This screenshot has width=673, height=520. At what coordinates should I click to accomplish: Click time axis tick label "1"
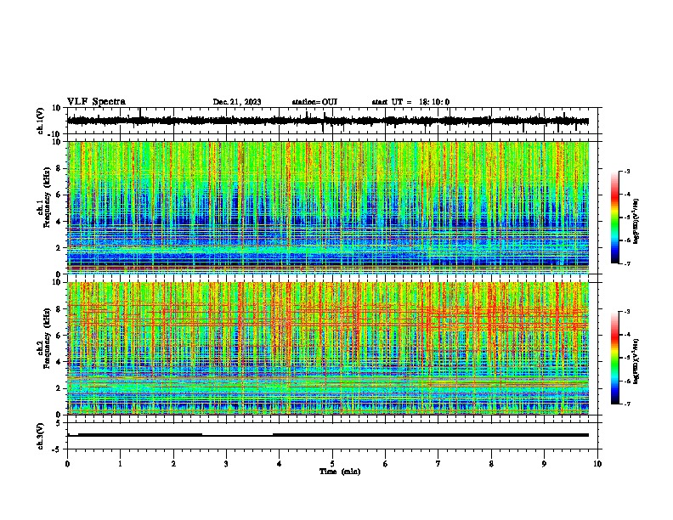[120, 464]
